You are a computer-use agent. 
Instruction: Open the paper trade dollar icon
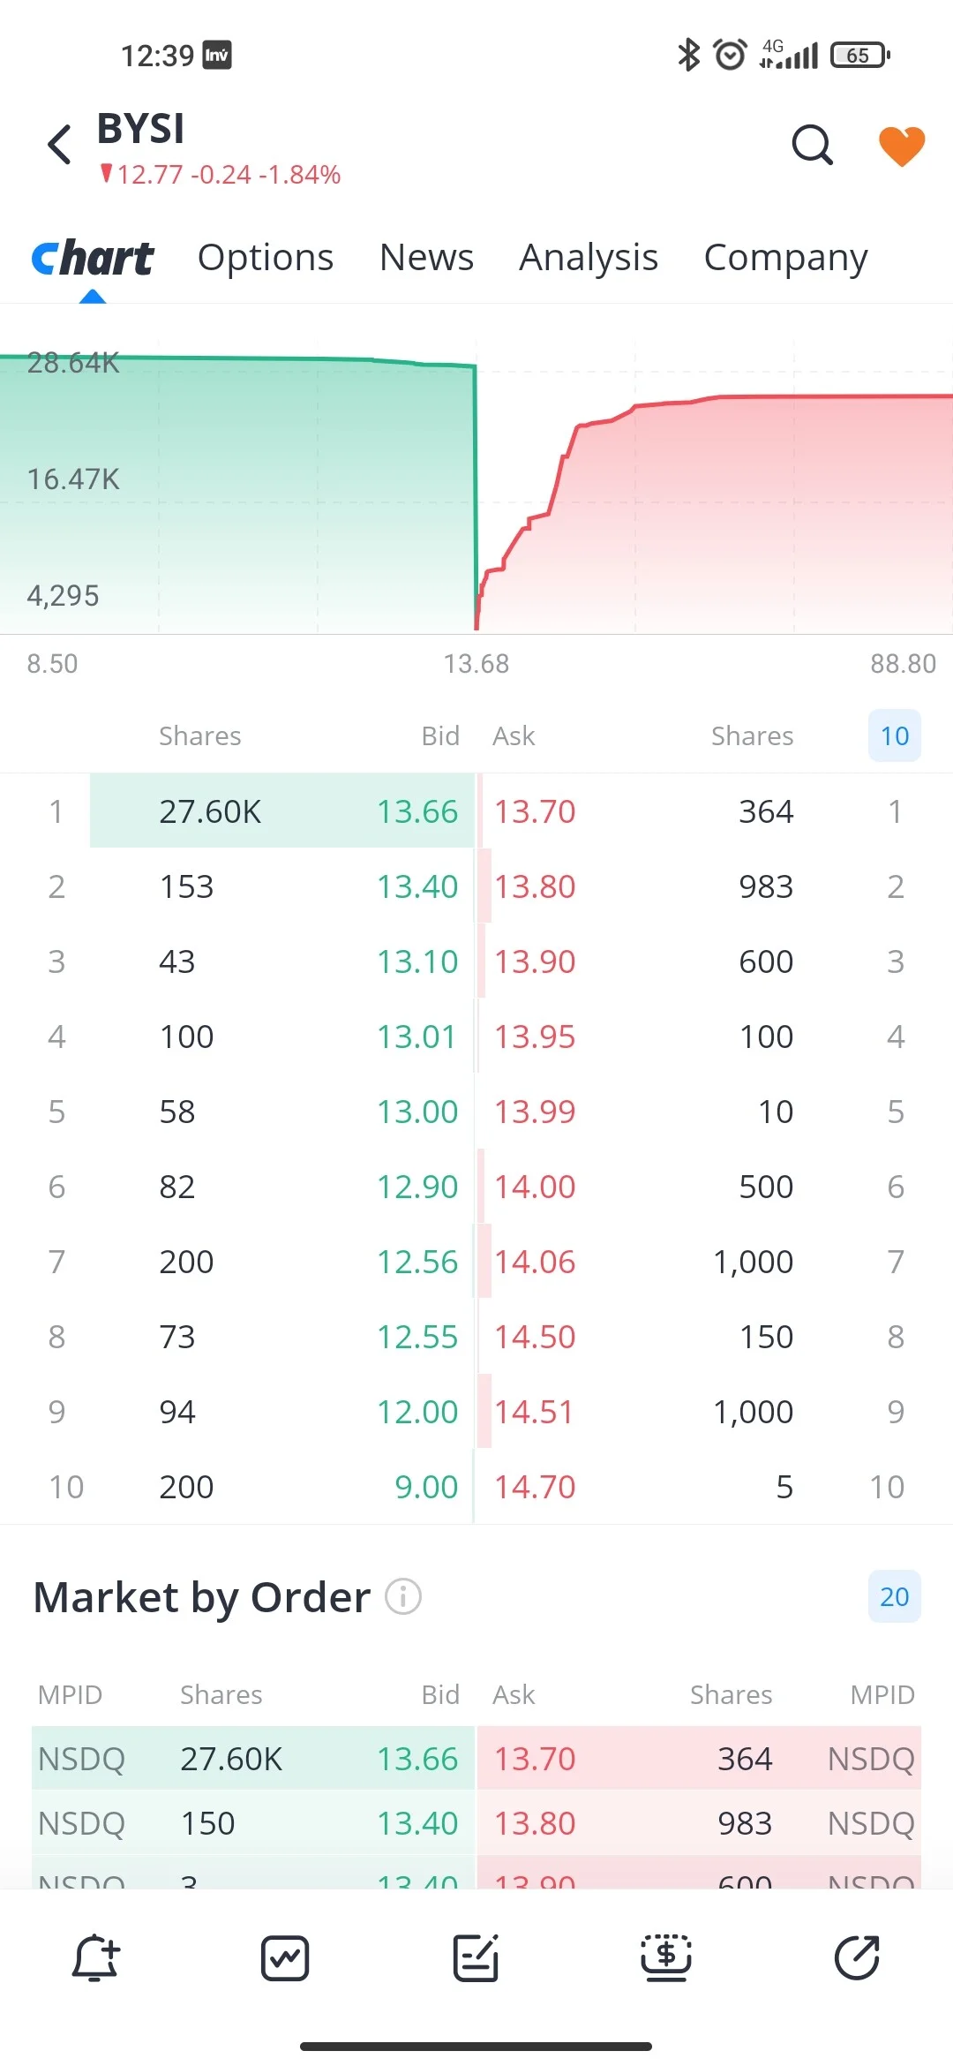click(x=666, y=1957)
